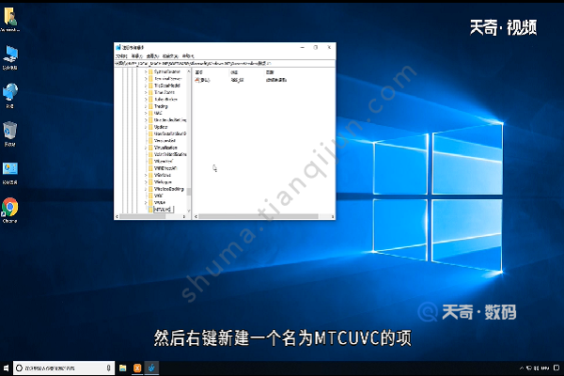Open the 收藏夹 menu in Registry Editor
This screenshot has width=564, height=376.
[170, 56]
